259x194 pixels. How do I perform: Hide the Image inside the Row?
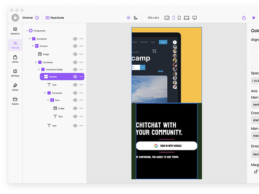point(75,108)
